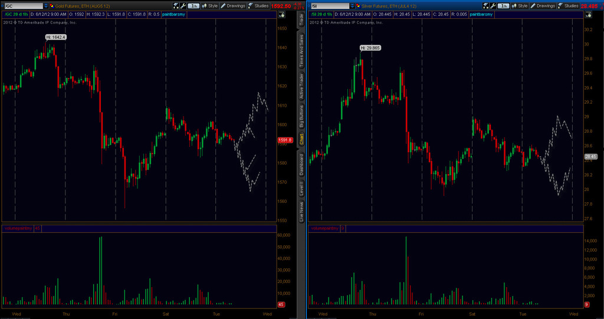Click the 28.45 current price marker on the Silver axis
This screenshot has width=604, height=319.
(x=590, y=156)
